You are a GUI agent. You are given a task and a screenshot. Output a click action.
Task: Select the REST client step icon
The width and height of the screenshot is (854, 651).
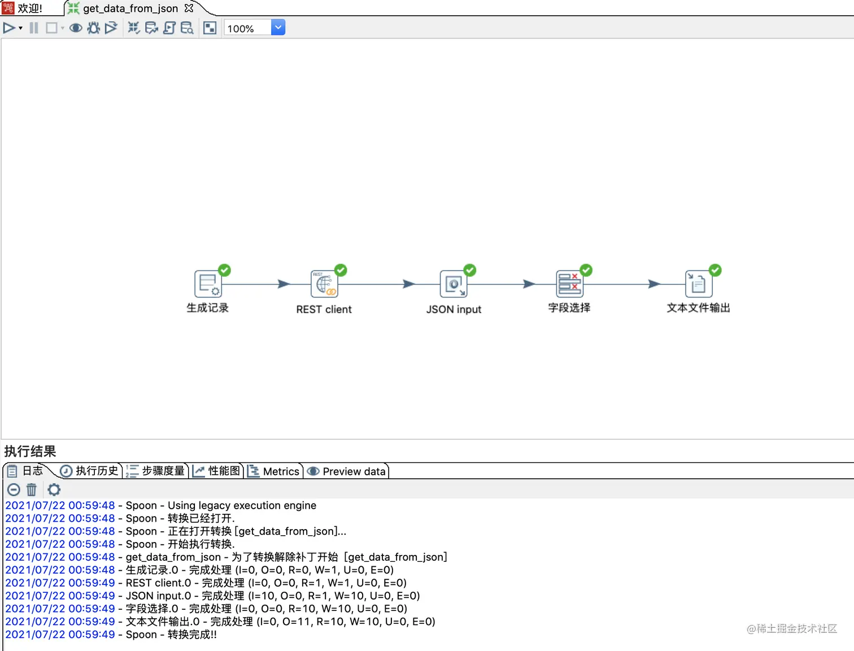324,284
